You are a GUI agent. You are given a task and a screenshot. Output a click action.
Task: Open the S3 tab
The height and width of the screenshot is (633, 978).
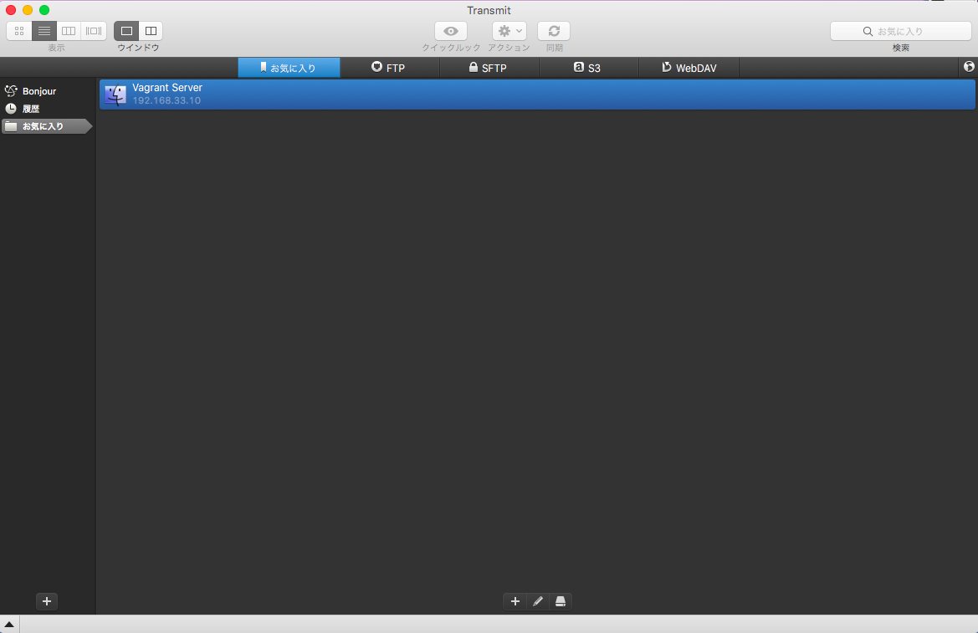point(589,68)
